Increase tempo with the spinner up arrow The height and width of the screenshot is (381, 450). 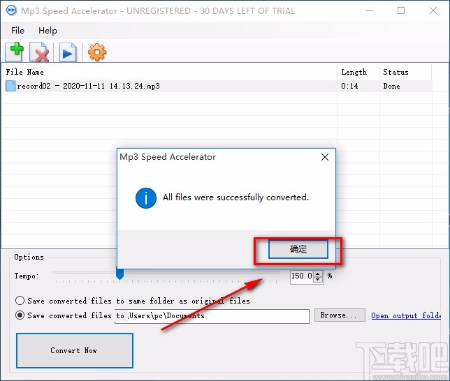(x=318, y=274)
